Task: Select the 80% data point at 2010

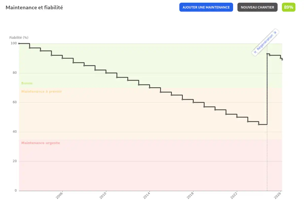Action: tap(106, 73)
